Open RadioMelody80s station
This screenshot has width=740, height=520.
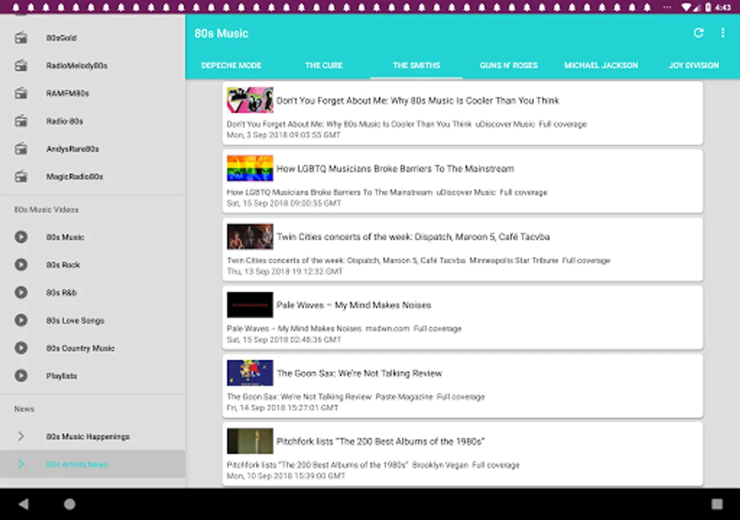point(92,65)
